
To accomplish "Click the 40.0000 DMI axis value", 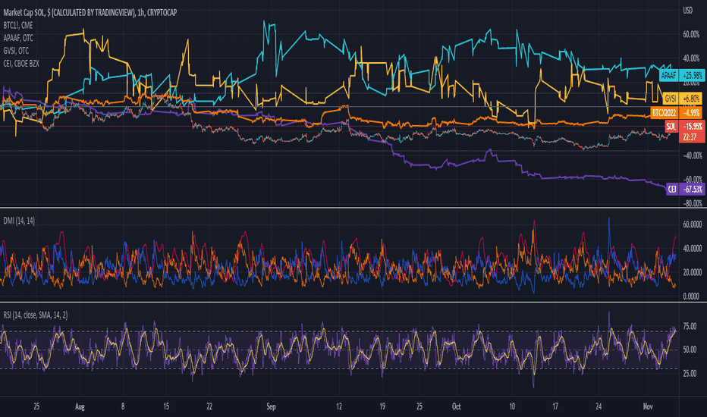I will point(692,249).
